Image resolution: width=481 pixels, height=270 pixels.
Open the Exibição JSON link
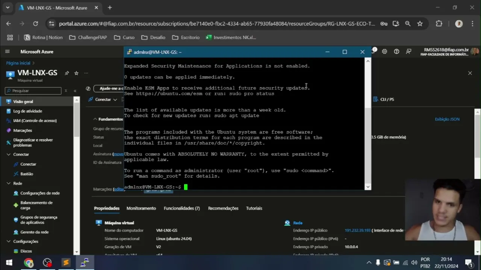click(447, 119)
